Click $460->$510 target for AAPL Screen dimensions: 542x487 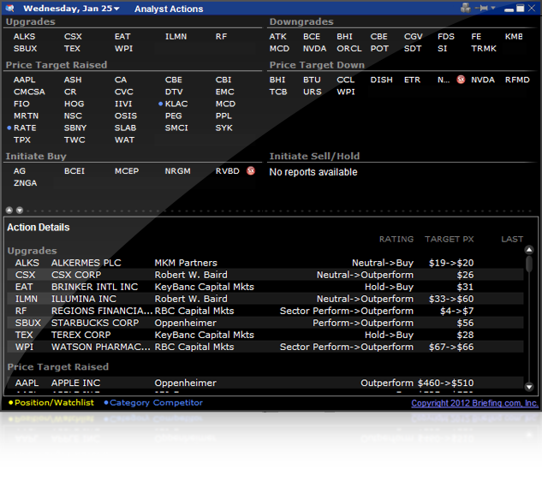[x=445, y=383]
